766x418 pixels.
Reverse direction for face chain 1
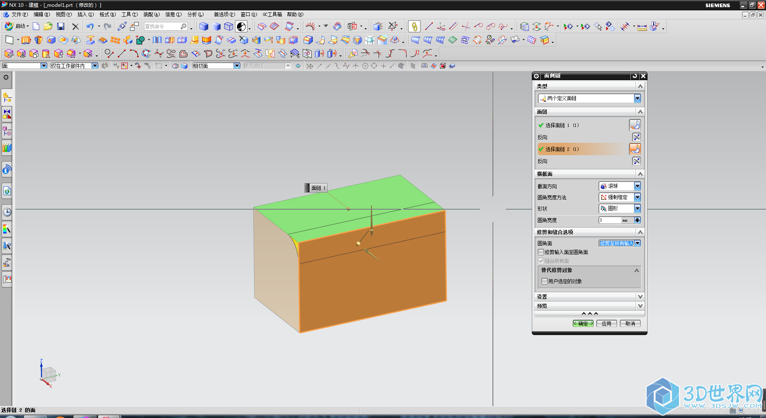point(636,137)
